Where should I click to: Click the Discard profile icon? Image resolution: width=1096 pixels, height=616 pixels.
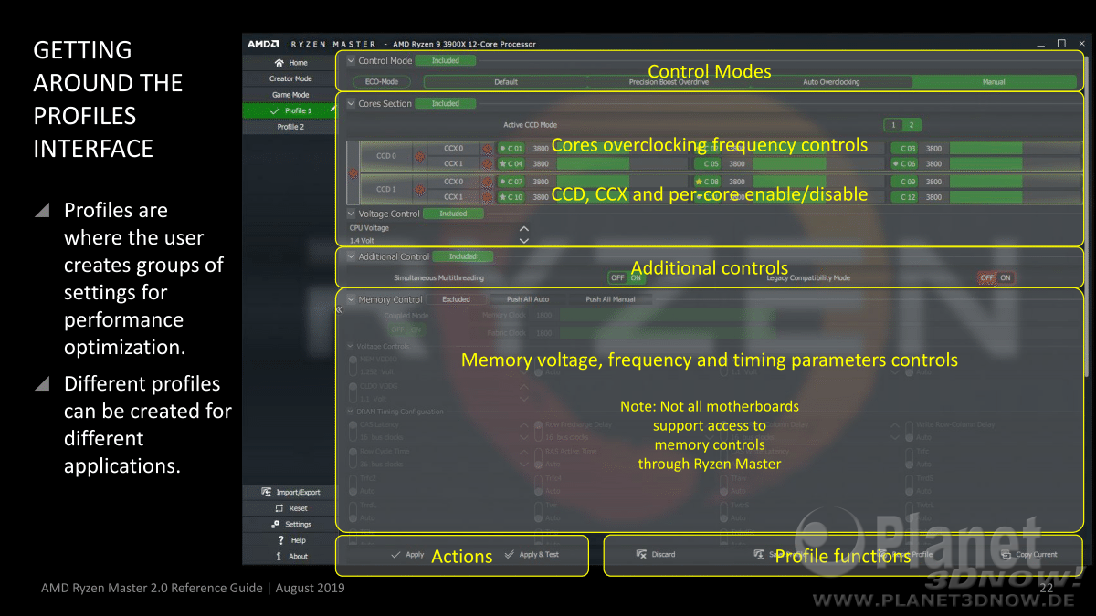(642, 554)
